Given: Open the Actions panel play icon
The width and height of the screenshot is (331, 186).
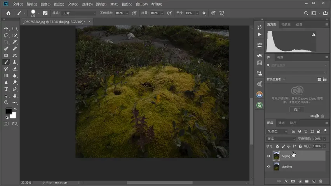Looking at the screenshot, I should tap(260, 34).
